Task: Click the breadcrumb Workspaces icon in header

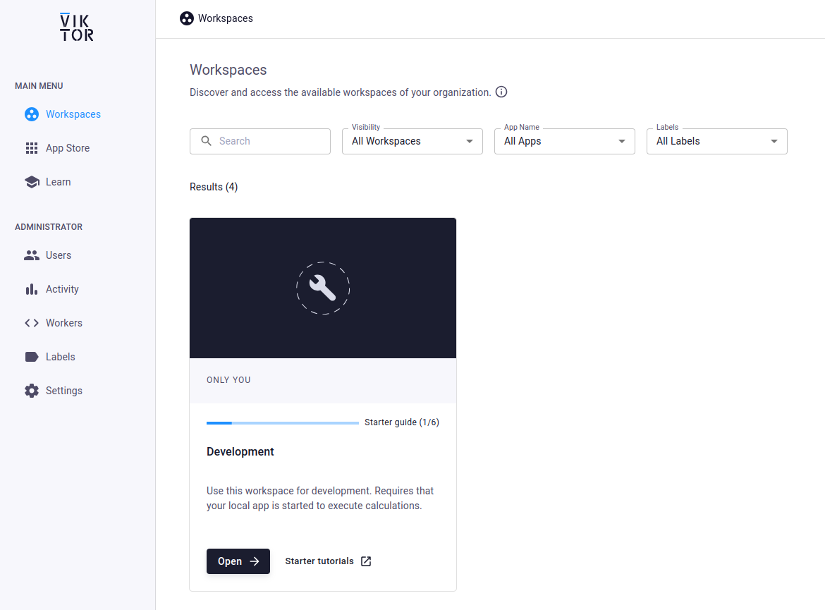Action: coord(187,18)
